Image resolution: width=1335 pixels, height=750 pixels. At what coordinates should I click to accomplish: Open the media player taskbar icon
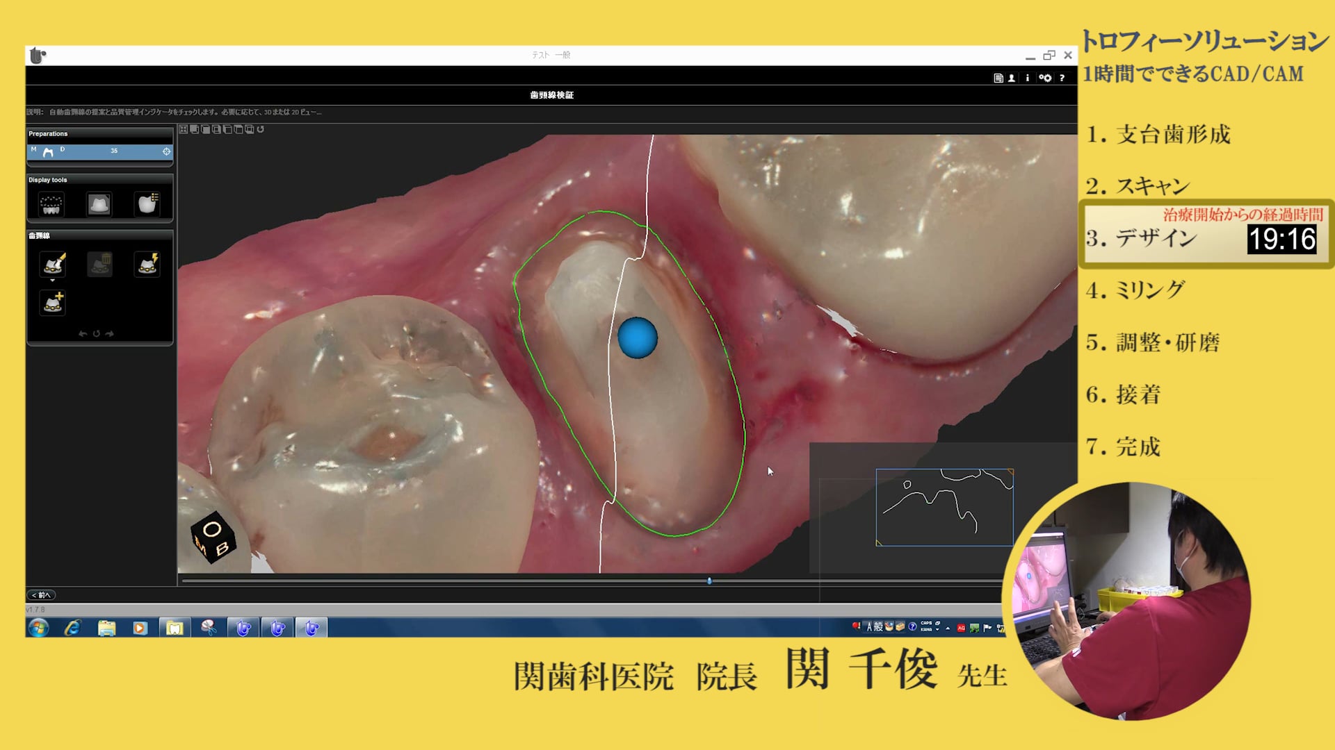(140, 628)
